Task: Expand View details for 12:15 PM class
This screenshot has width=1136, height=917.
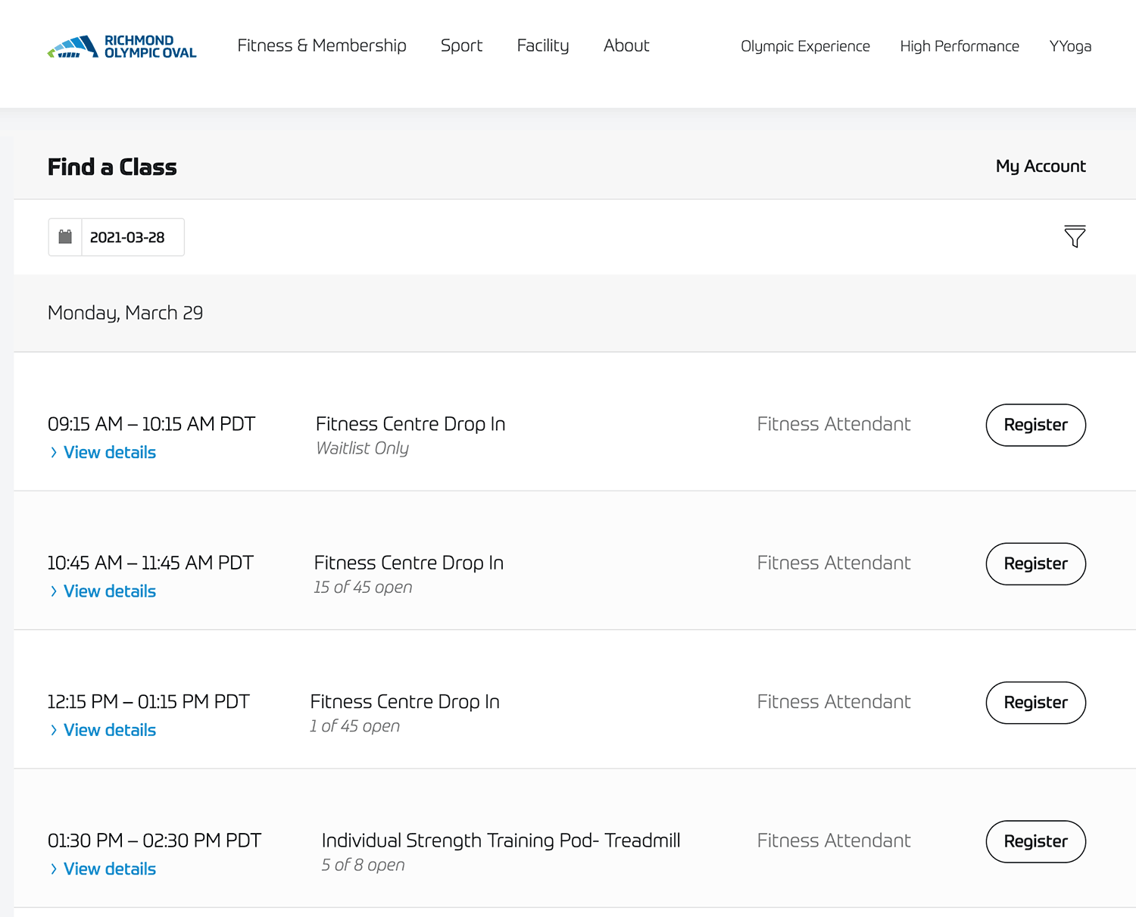Action: [x=109, y=730]
